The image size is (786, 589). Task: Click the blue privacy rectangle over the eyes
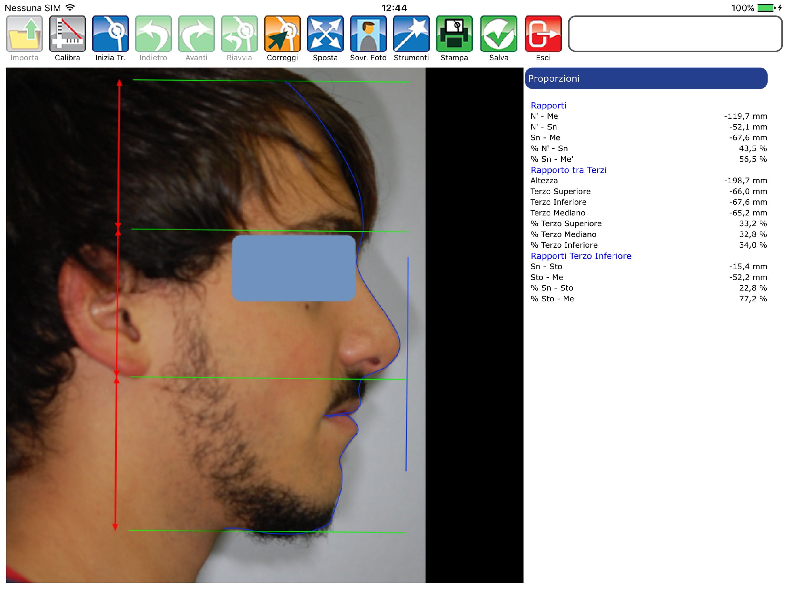pos(293,268)
